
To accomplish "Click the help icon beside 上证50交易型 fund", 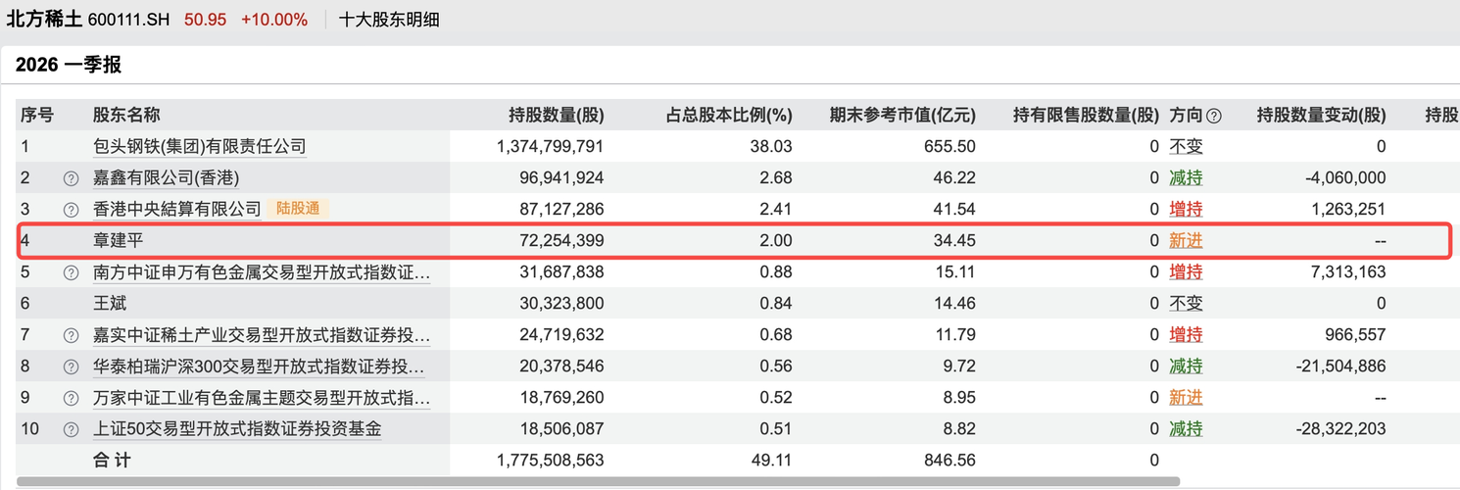I will [71, 429].
